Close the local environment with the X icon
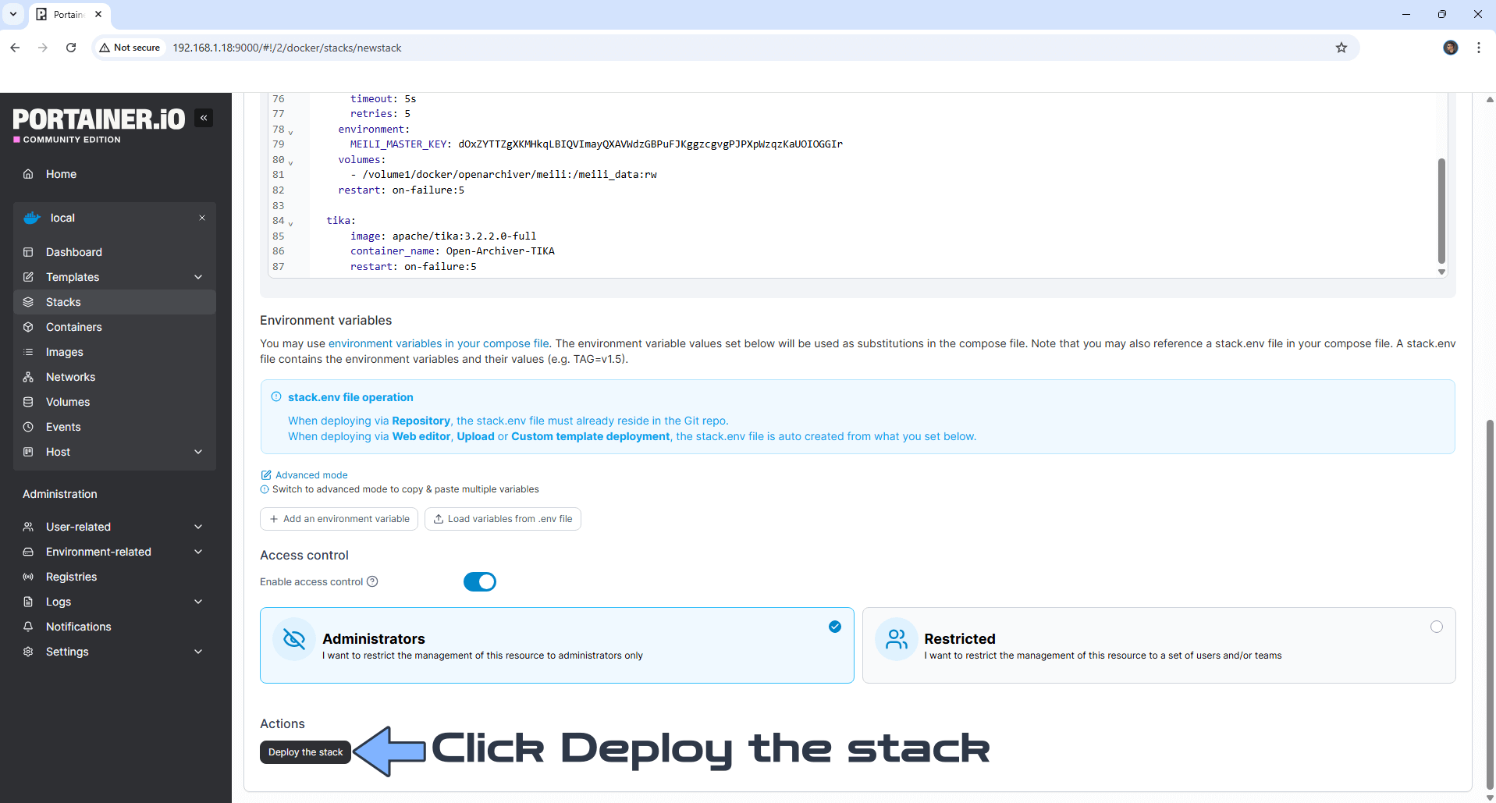This screenshot has height=803, width=1496. [x=202, y=218]
